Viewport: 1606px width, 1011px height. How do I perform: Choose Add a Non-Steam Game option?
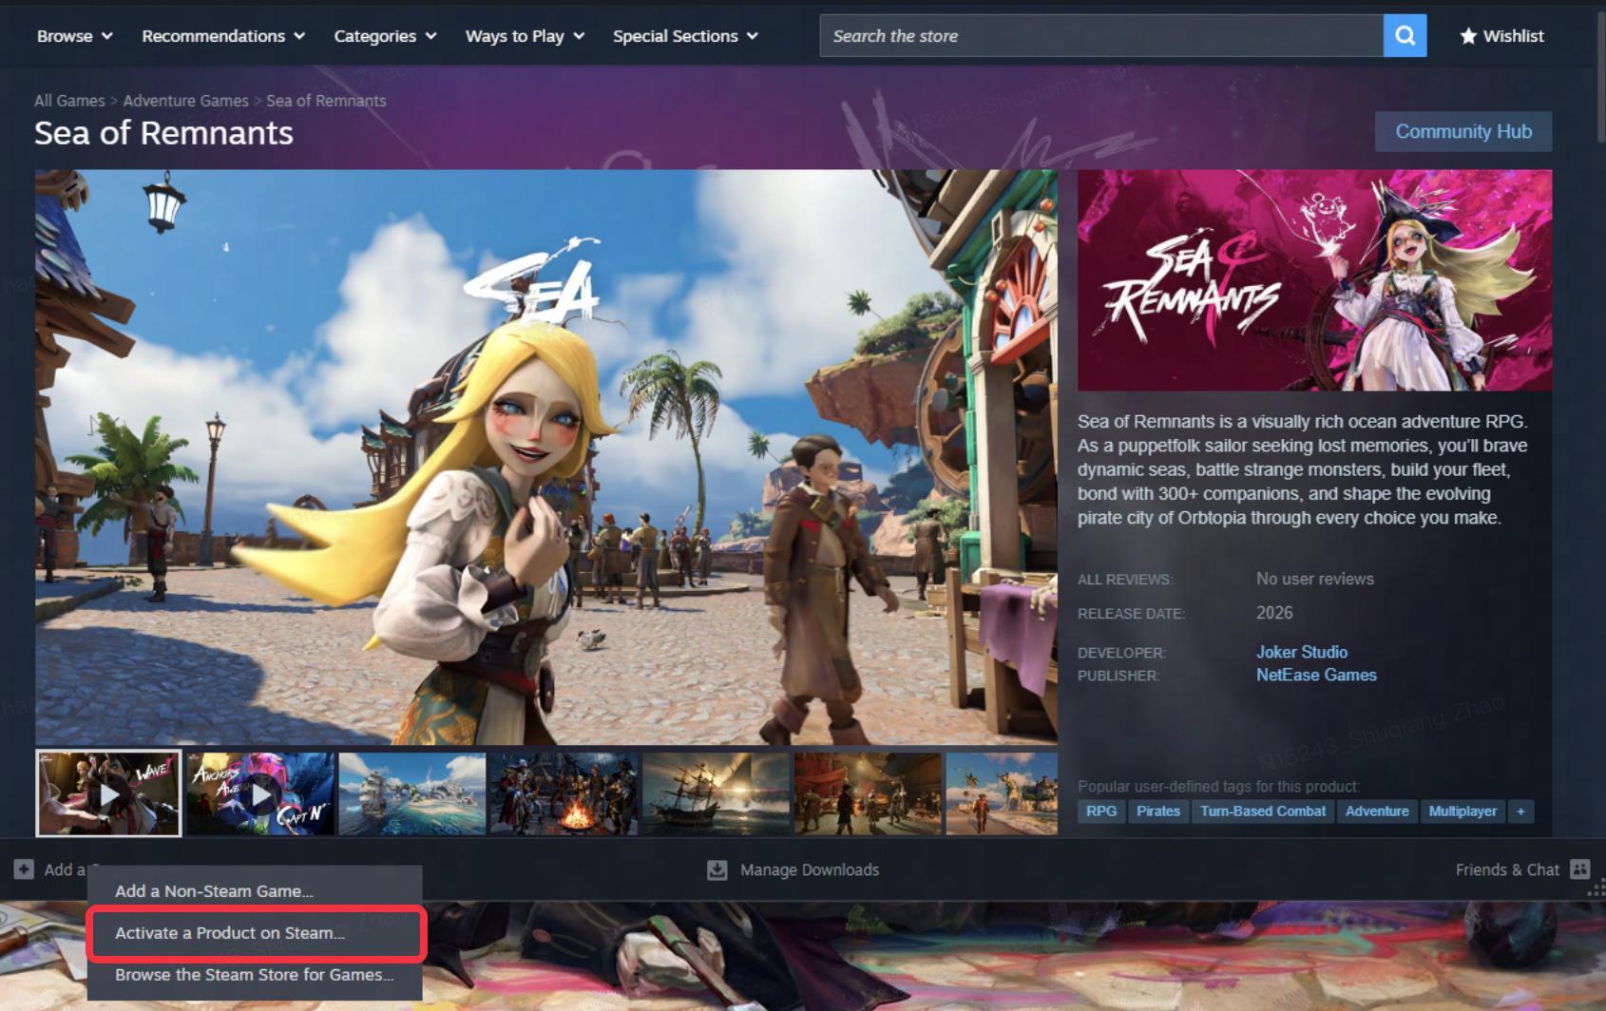pyautogui.click(x=214, y=891)
